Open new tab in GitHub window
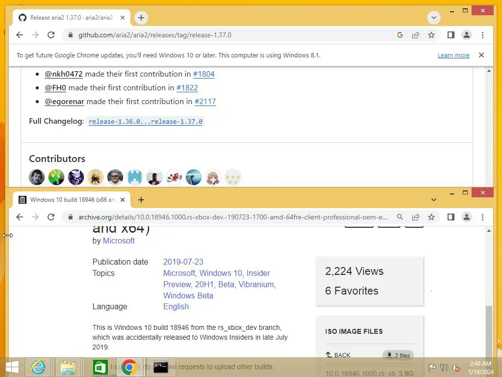Image resolution: width=502 pixels, height=377 pixels. pyautogui.click(x=141, y=18)
